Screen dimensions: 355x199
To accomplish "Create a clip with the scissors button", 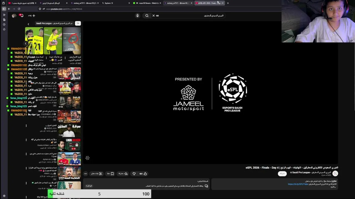I will tap(97, 174).
